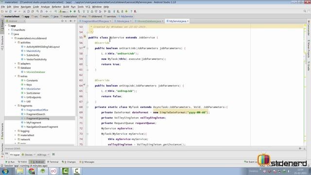Click the Copy toolbar icon
This screenshot has width=311, height=175.
pyautogui.click(x=28, y=12)
